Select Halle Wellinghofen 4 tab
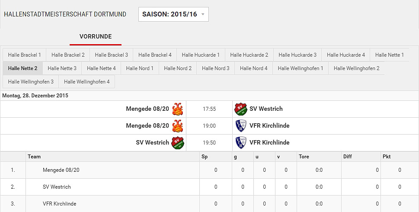Screen dimensions: 419x212 click(86, 81)
